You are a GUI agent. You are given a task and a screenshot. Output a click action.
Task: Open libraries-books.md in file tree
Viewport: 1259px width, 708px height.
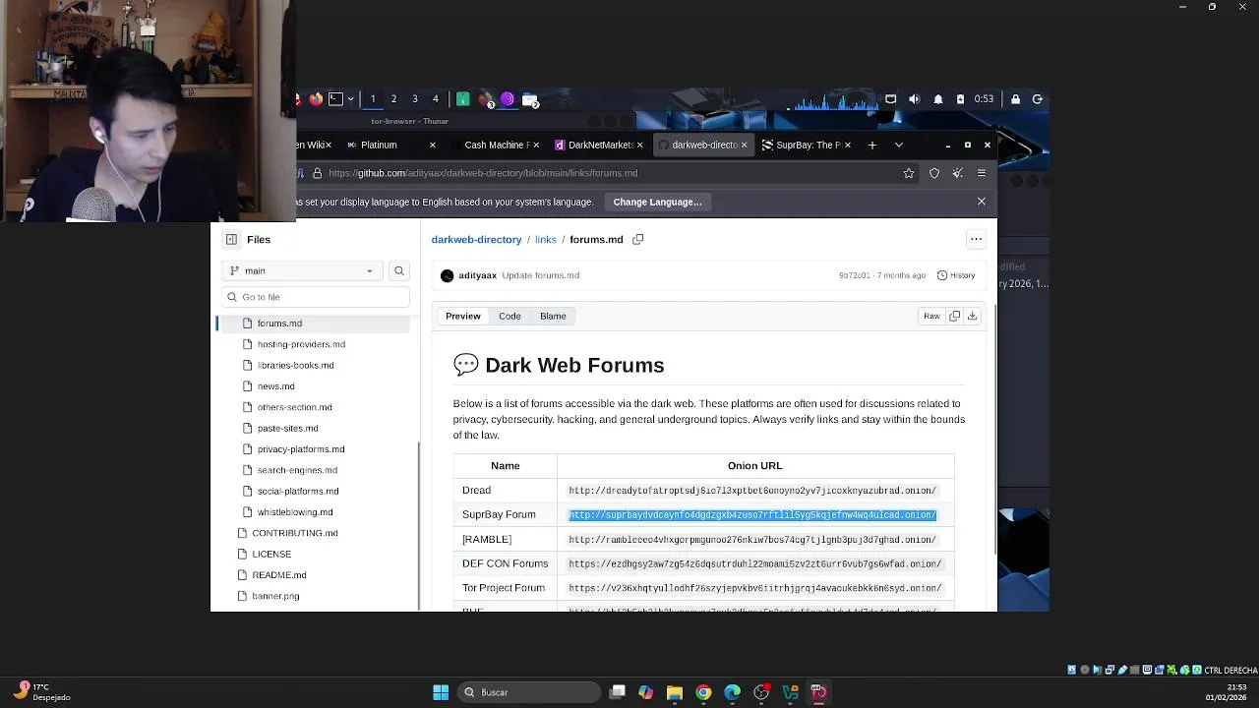(x=295, y=365)
